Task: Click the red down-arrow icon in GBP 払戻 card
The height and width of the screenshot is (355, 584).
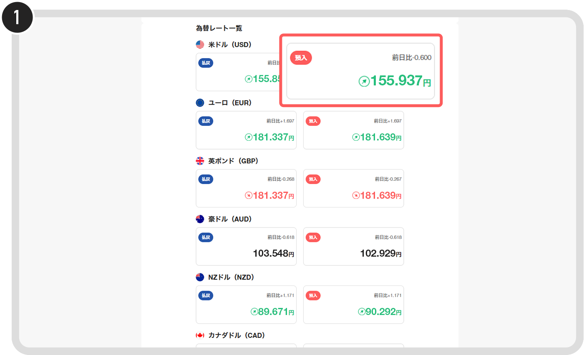Action: click(x=249, y=195)
